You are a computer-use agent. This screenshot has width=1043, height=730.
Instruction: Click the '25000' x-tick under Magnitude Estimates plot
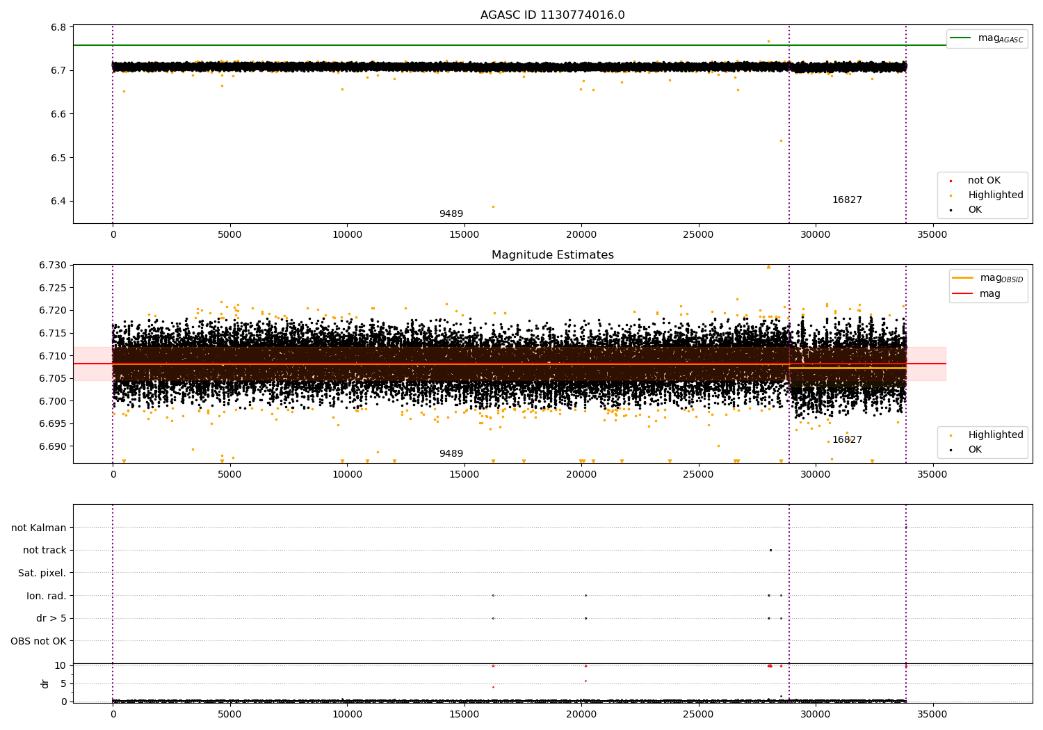698,474
